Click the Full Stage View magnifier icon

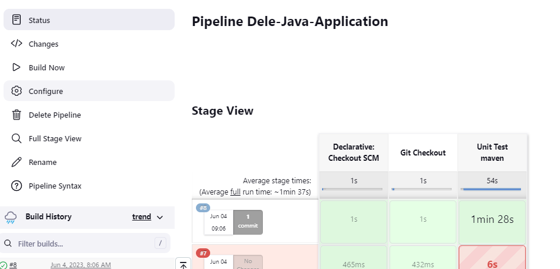pyautogui.click(x=17, y=138)
